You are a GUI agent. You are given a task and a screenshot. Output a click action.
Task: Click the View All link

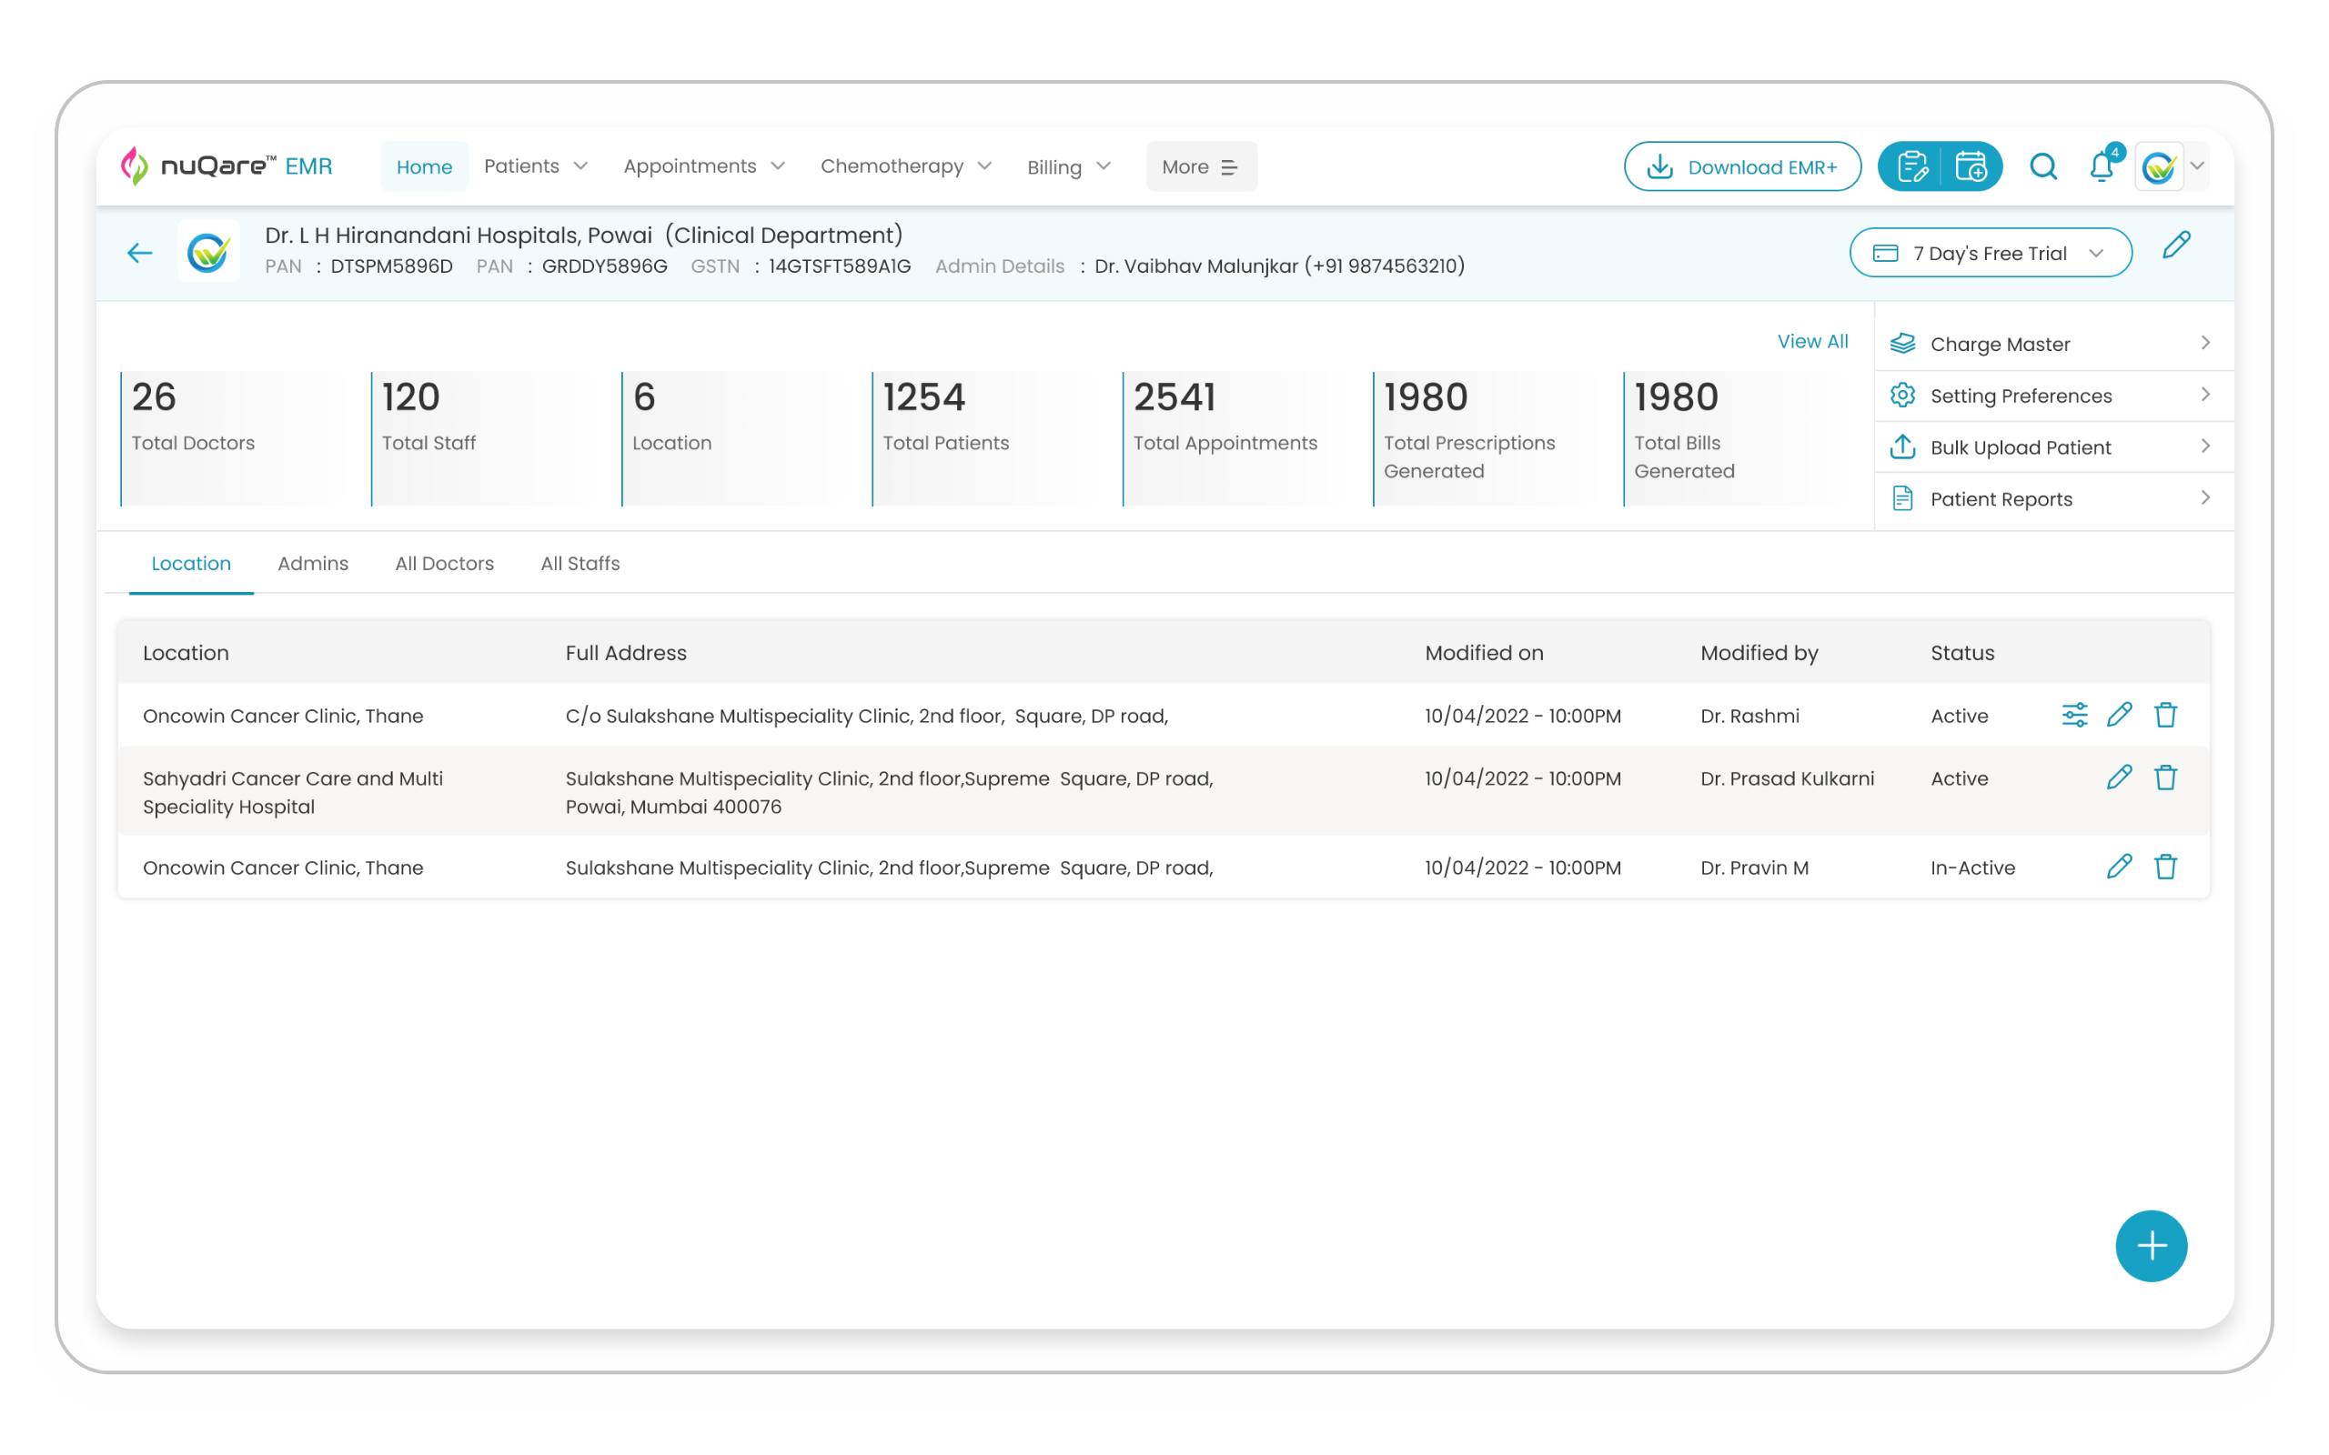[1811, 342]
